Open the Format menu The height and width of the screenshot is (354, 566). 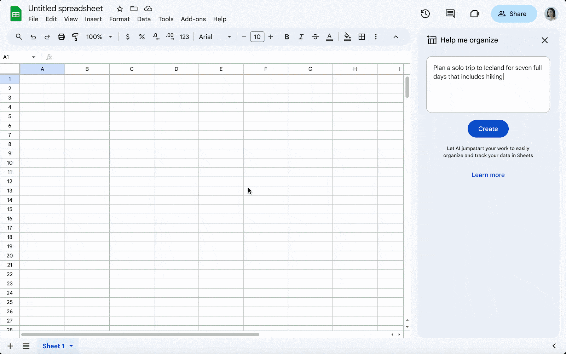[x=119, y=19]
